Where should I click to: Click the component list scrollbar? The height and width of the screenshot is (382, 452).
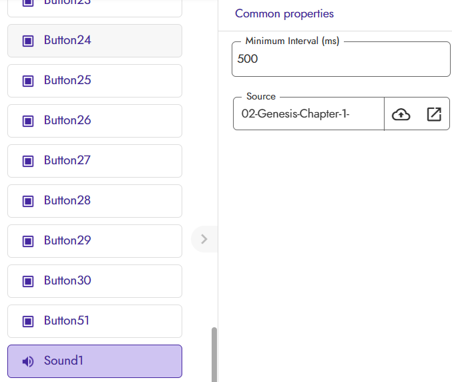point(214,353)
